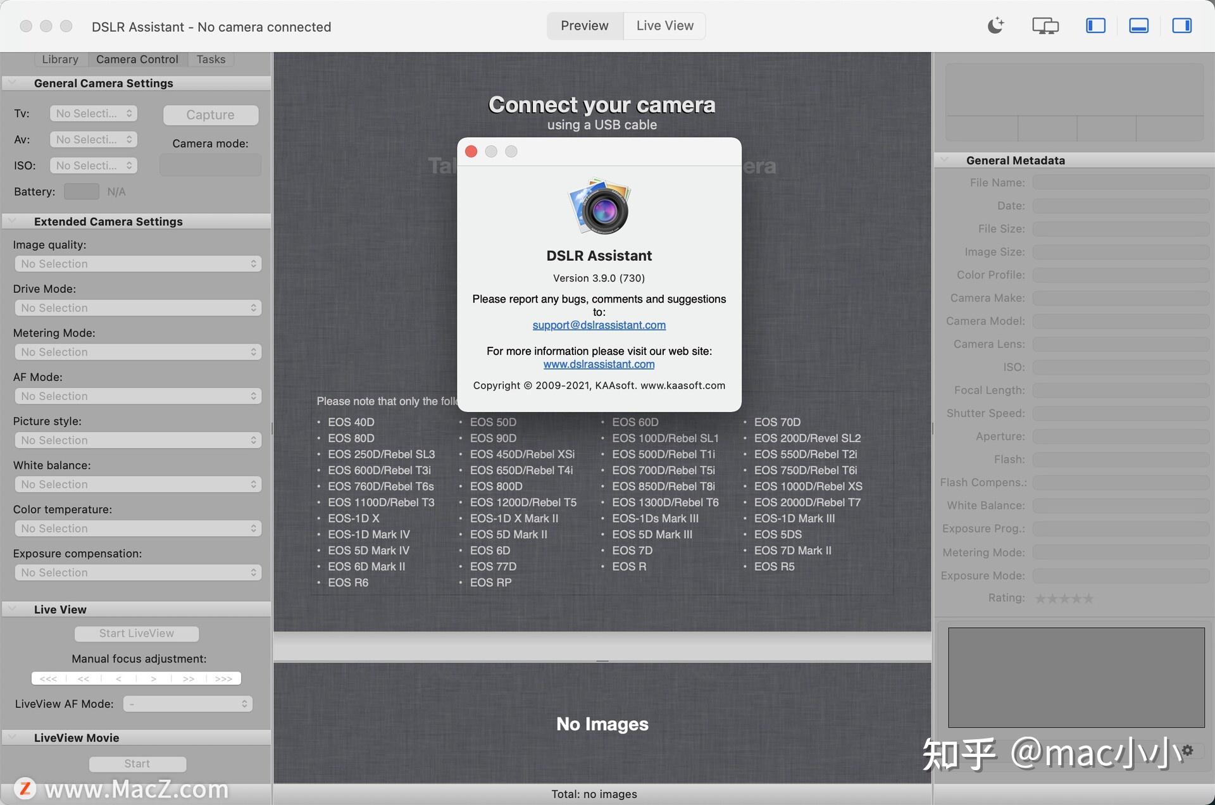This screenshot has width=1215, height=805.
Task: Collapse Extended Camera Settings section
Action: point(12,221)
